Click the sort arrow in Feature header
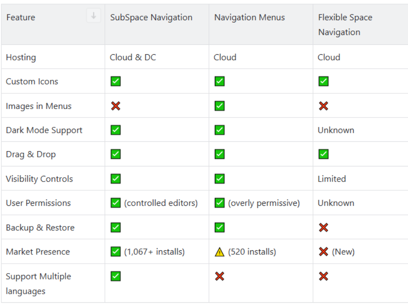The image size is (408, 305). 94,16
